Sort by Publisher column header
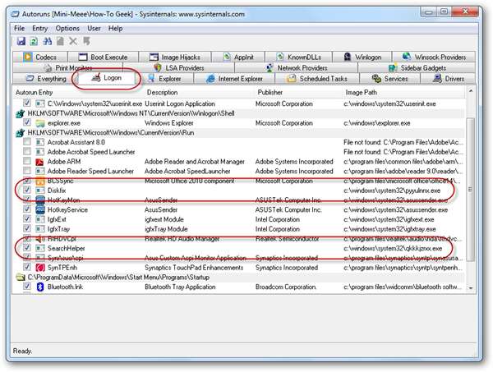Image resolution: width=493 pixels, height=372 pixels. click(275, 92)
